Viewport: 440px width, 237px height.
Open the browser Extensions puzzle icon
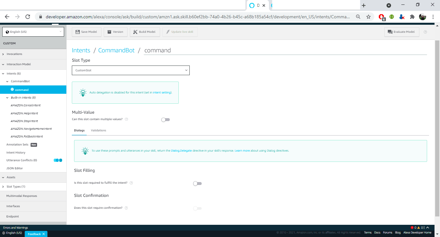coord(412,17)
